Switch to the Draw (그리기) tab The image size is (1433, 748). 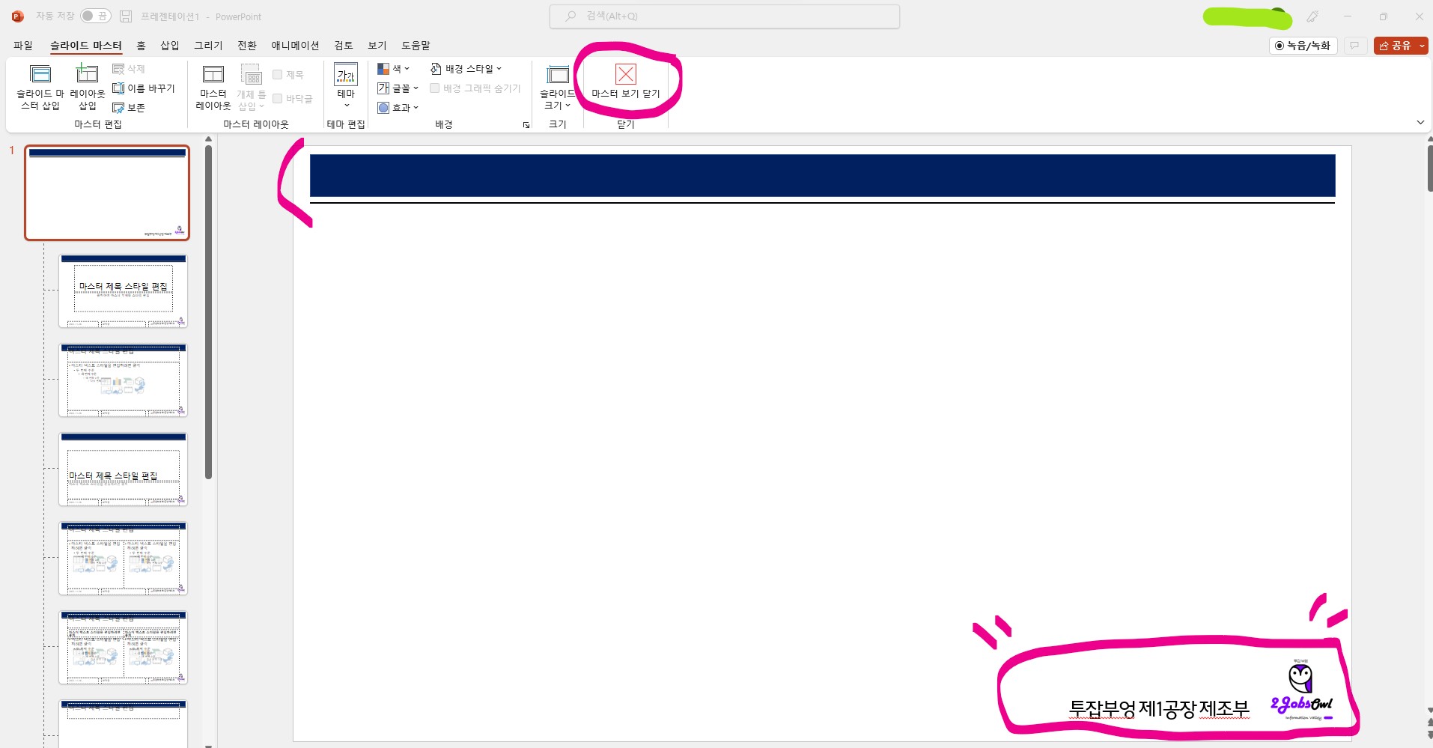tap(208, 46)
